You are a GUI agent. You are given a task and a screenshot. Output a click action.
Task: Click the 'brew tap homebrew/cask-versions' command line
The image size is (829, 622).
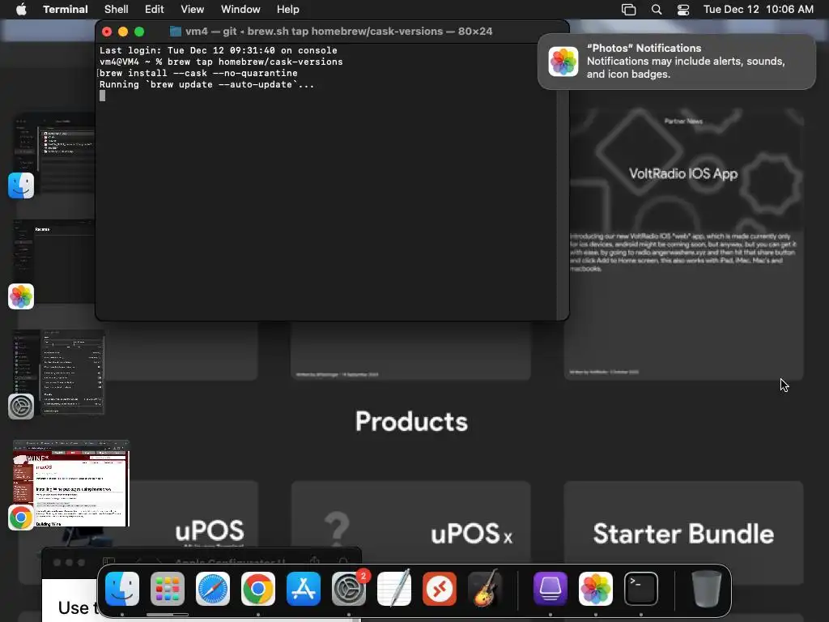221,62
